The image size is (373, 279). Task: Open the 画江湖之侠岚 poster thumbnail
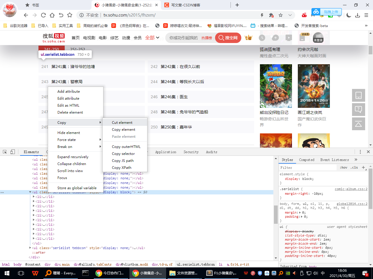pos(314,86)
